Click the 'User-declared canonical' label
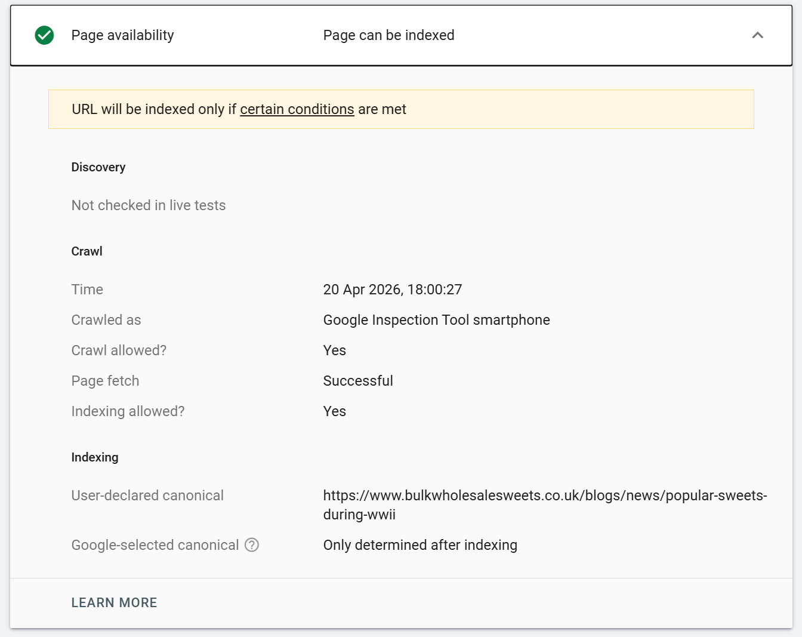This screenshot has height=637, width=802. (147, 496)
